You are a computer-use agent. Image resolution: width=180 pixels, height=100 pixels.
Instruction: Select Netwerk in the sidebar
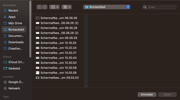point(14,88)
